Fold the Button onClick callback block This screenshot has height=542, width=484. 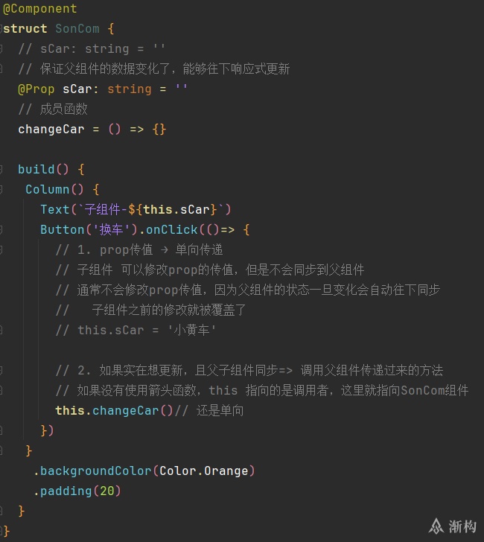tap(1, 229)
